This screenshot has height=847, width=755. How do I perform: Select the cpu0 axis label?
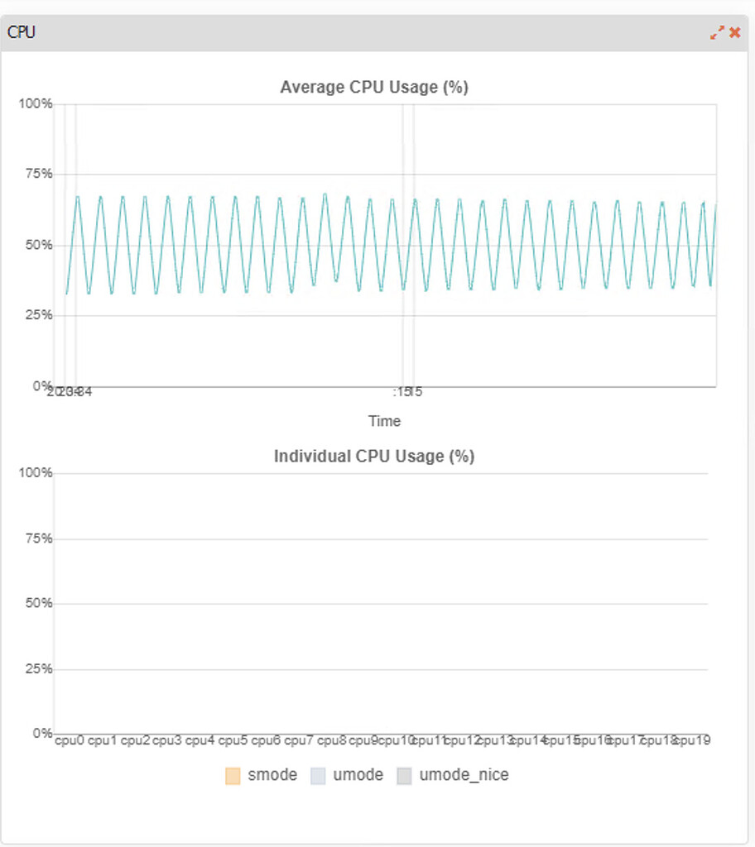click(71, 737)
